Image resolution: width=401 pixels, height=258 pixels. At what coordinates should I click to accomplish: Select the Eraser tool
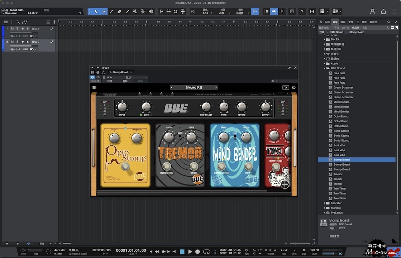point(119,11)
